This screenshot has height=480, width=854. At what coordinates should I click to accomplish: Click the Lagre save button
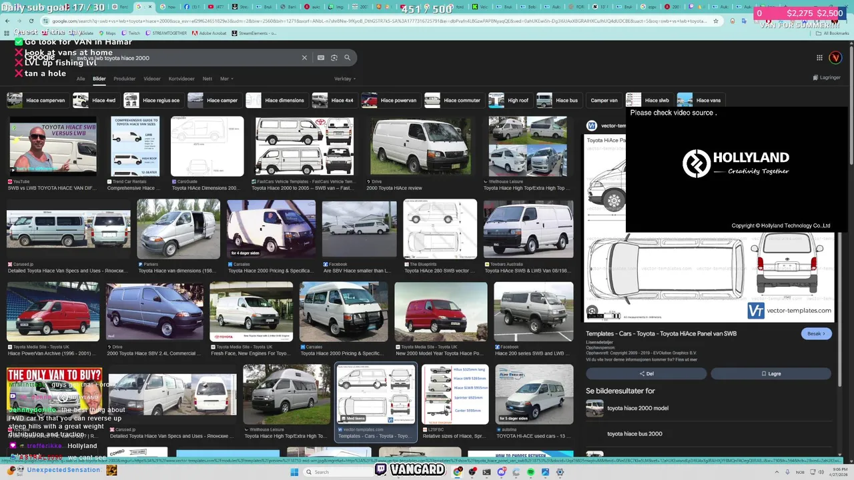click(771, 373)
